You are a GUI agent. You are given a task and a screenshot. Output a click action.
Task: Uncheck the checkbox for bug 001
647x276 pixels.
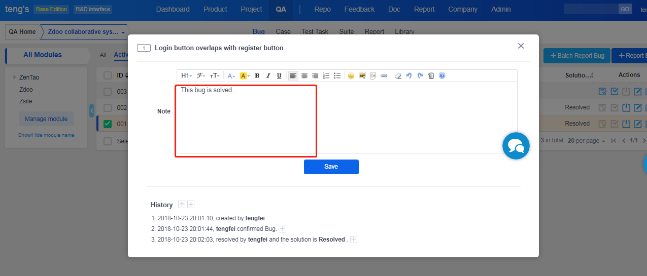tap(108, 124)
